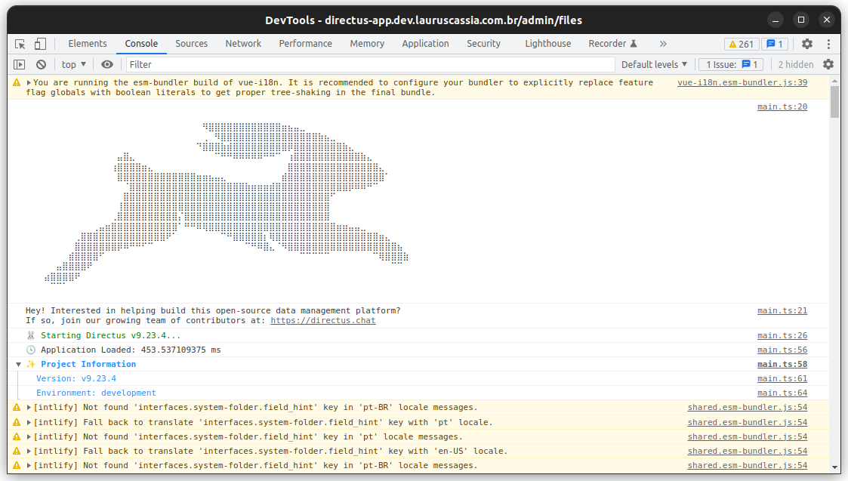The height and width of the screenshot is (481, 848).
Task: Click 'Application Loaded: 453.537109375 ms' text
Action: click(131, 350)
